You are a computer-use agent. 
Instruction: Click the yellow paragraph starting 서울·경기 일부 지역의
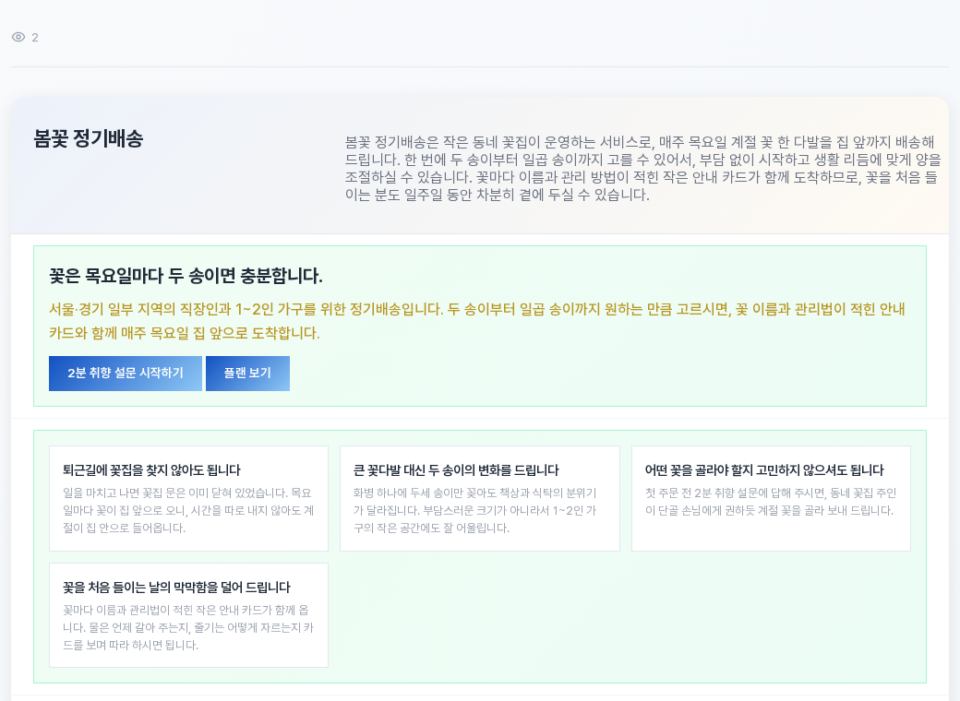tap(477, 321)
